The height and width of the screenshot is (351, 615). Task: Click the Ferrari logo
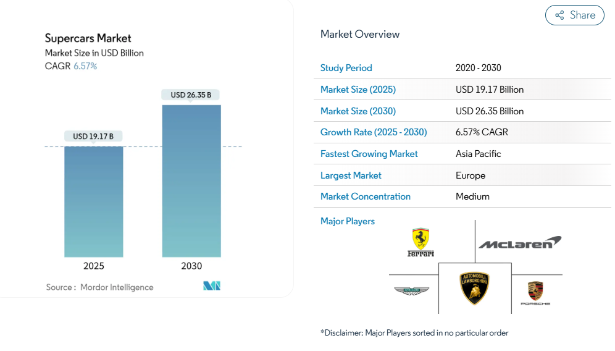point(420,242)
